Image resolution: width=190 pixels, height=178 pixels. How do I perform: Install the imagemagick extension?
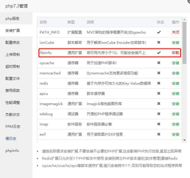click(176, 104)
